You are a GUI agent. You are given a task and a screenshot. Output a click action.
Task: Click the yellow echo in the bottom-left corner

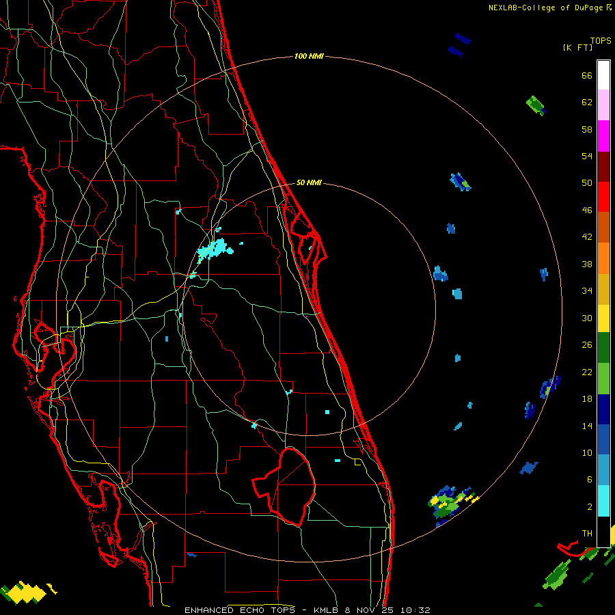click(x=25, y=592)
